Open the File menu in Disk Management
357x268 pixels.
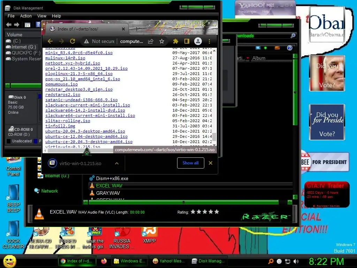point(11,16)
